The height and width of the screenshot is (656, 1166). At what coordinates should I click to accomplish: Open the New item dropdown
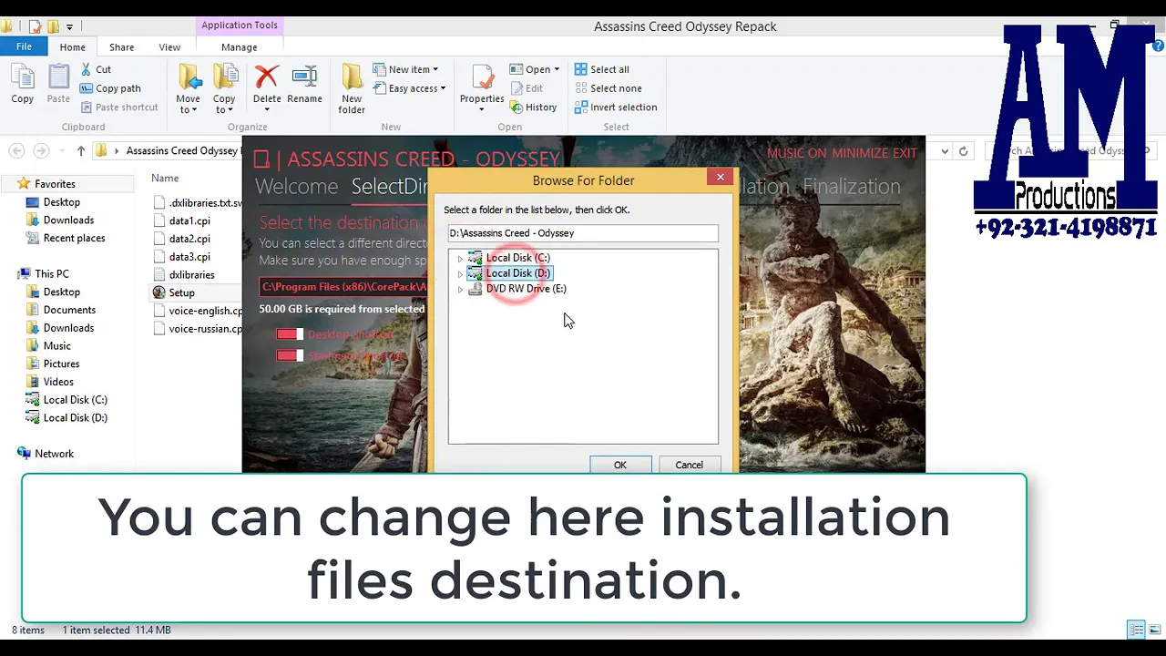pyautogui.click(x=405, y=69)
